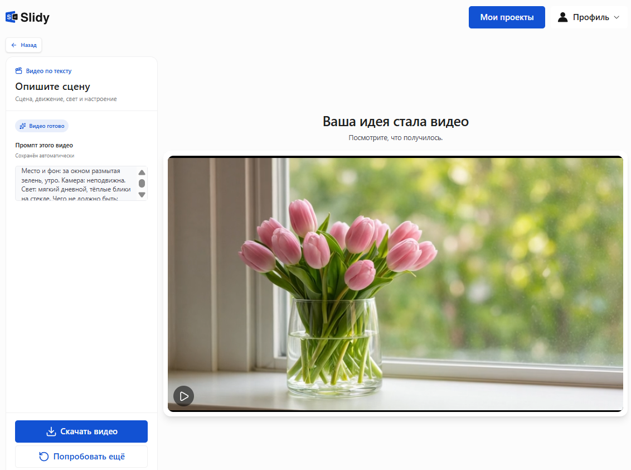Click the Промпт этого видео label

(x=44, y=145)
